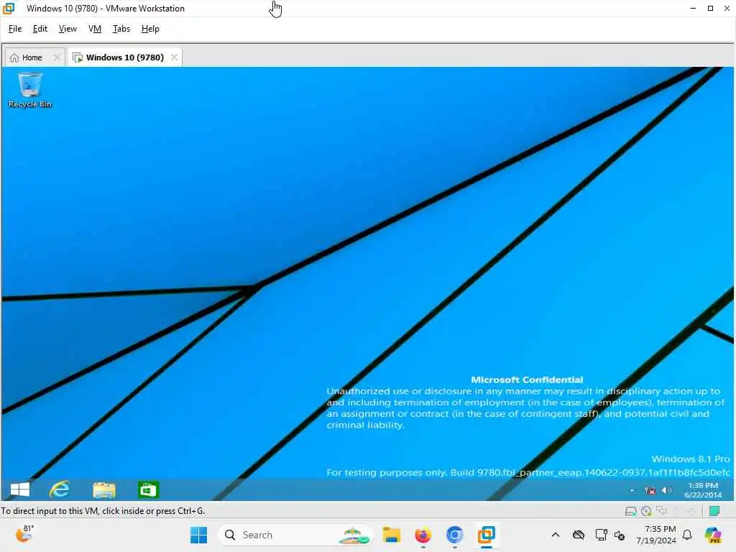This screenshot has width=736, height=552.
Task: Open the Tabs menu
Action: pyautogui.click(x=121, y=29)
